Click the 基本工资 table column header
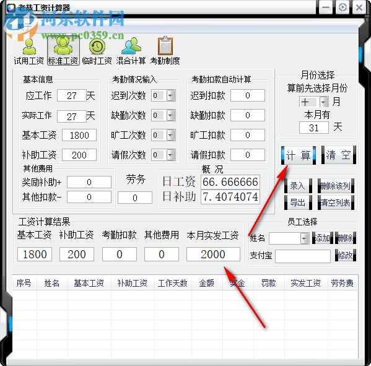 (x=89, y=283)
